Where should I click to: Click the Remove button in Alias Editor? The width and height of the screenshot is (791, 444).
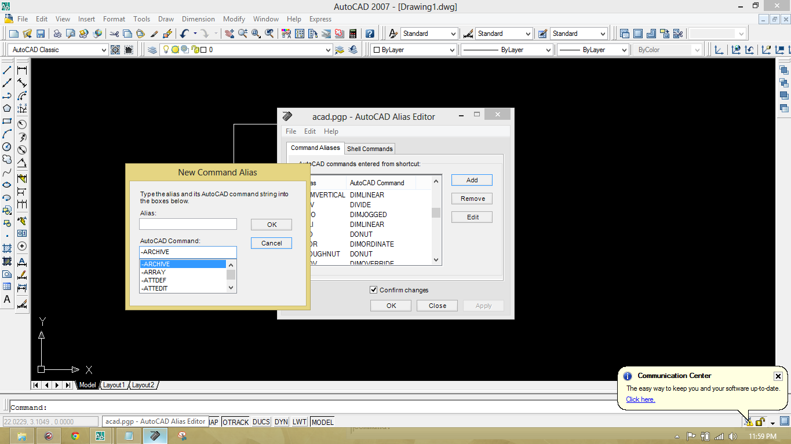(x=471, y=198)
